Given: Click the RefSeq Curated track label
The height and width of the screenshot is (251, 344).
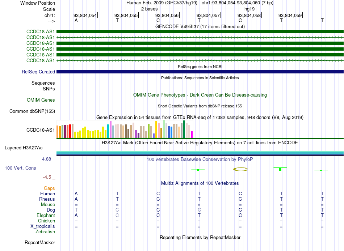Looking at the screenshot, I should tap(38, 72).
